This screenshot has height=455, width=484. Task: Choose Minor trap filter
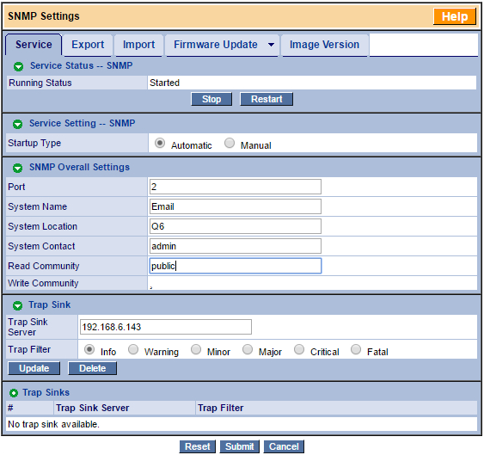pos(196,349)
